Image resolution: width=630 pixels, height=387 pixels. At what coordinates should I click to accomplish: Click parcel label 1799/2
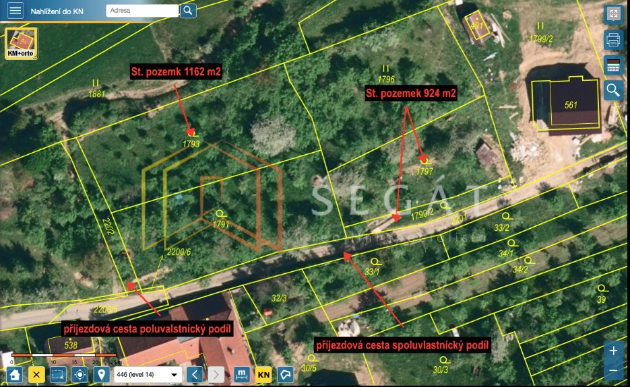pos(541,38)
